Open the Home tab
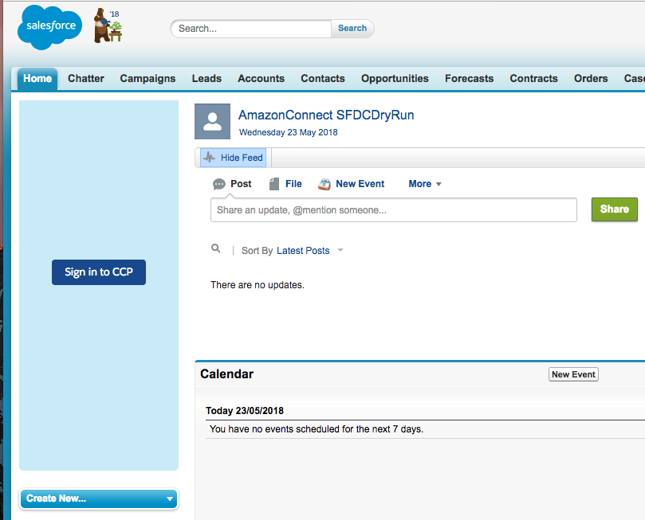The width and height of the screenshot is (645, 520). [37, 79]
